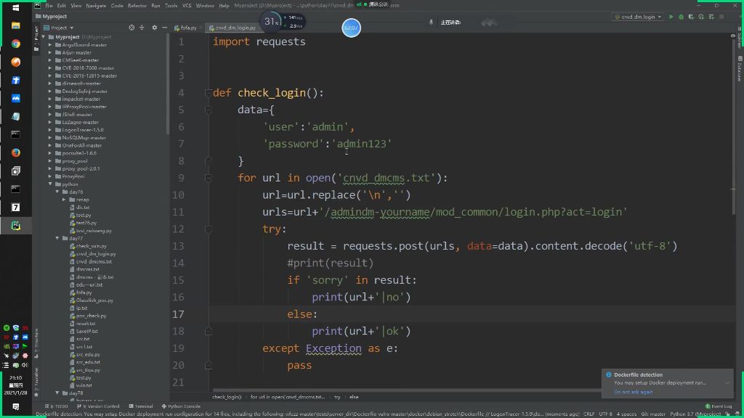Click PyCharm icon in the taskbar

(16, 226)
